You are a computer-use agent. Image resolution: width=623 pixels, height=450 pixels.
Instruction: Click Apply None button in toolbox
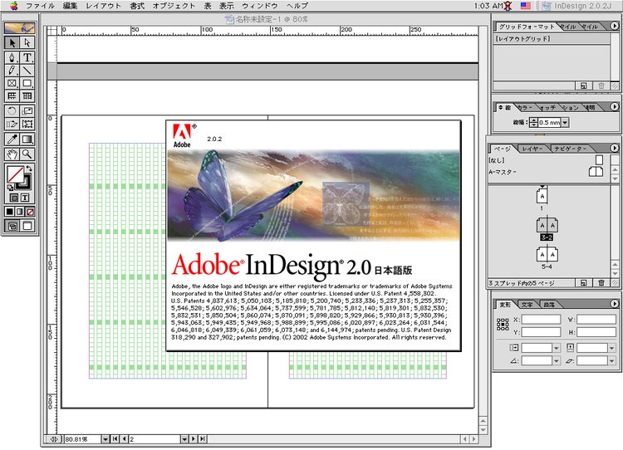pyautogui.click(x=30, y=212)
